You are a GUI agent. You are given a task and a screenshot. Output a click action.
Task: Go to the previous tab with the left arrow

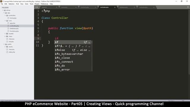[36, 7]
